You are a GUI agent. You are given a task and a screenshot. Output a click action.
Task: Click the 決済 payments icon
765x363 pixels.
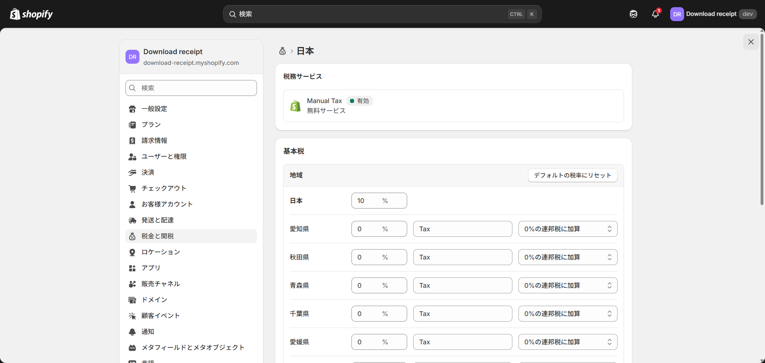point(132,172)
